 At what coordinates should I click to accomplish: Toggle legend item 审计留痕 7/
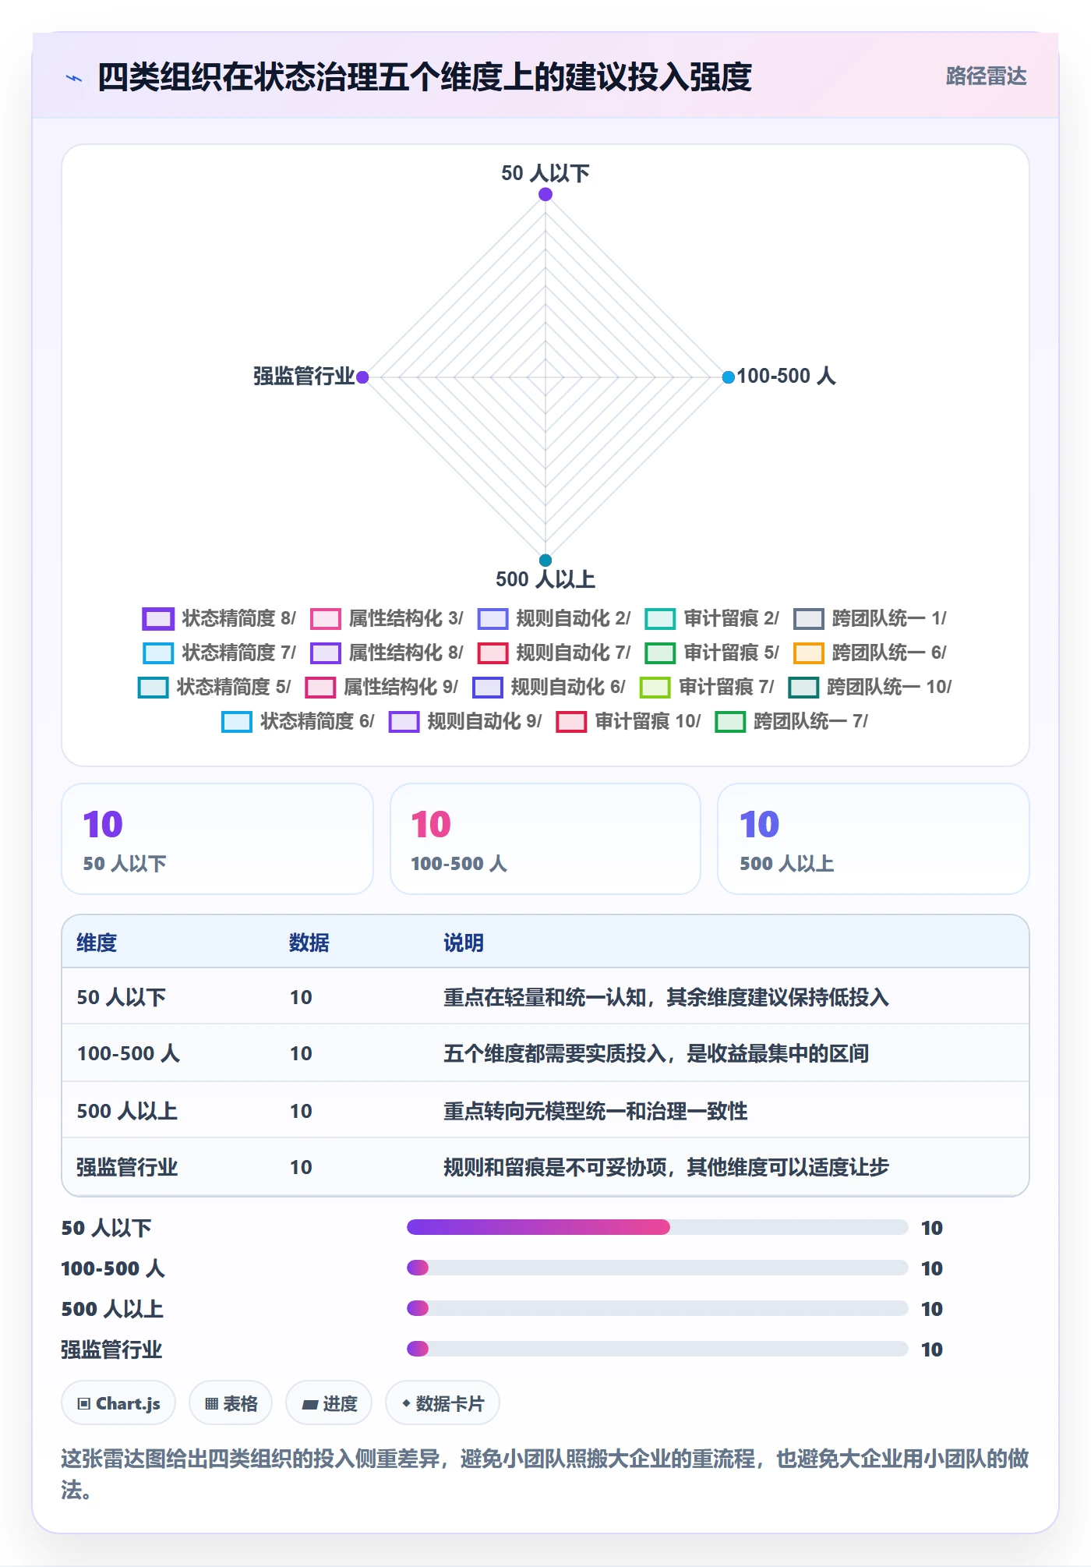click(x=707, y=688)
